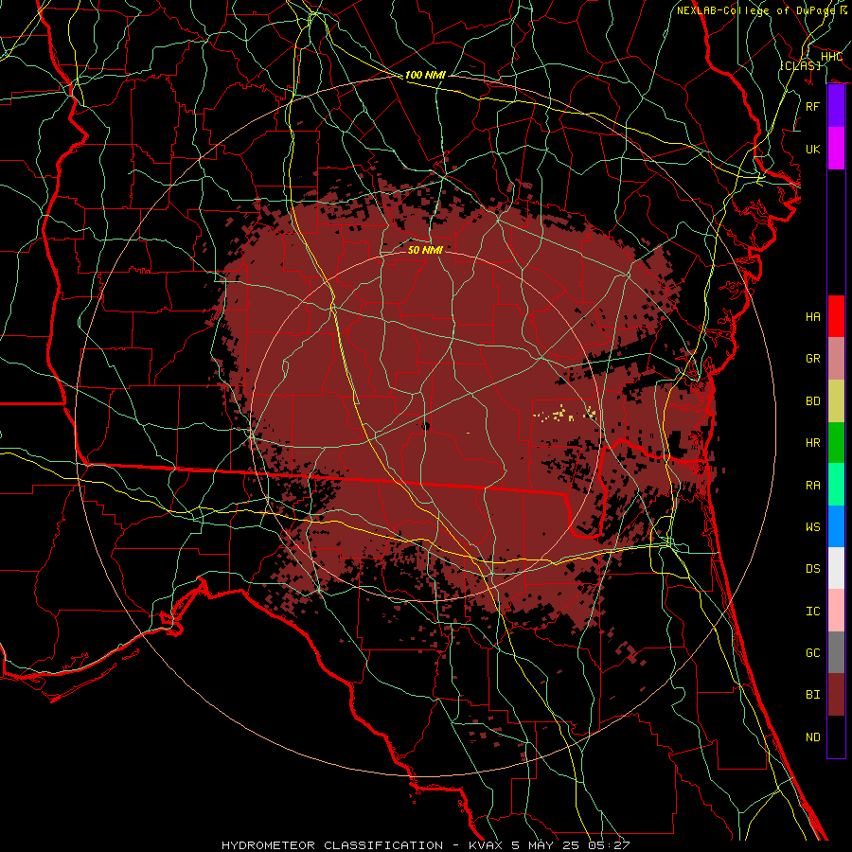
Task: Click the WS legend label
Action: coord(812,526)
